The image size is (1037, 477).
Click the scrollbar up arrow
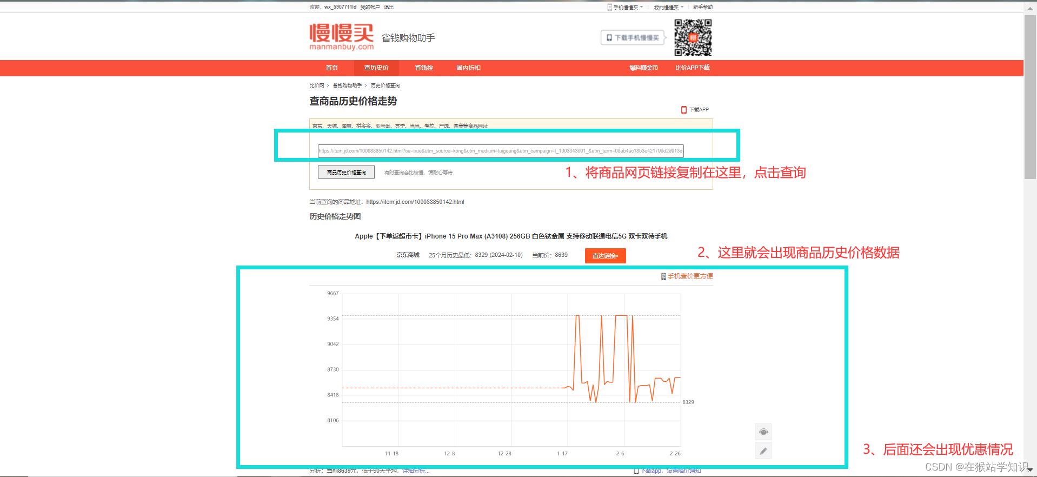click(x=1030, y=8)
